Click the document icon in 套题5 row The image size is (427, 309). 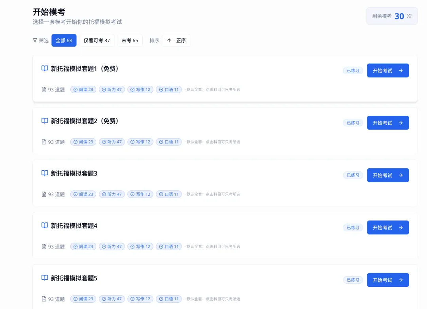[x=44, y=299]
